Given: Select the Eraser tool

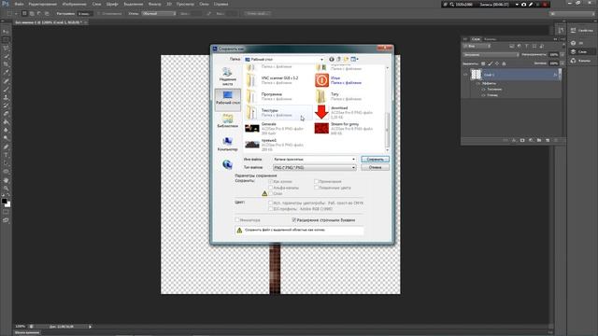Looking at the screenshot, I should click(6, 114).
